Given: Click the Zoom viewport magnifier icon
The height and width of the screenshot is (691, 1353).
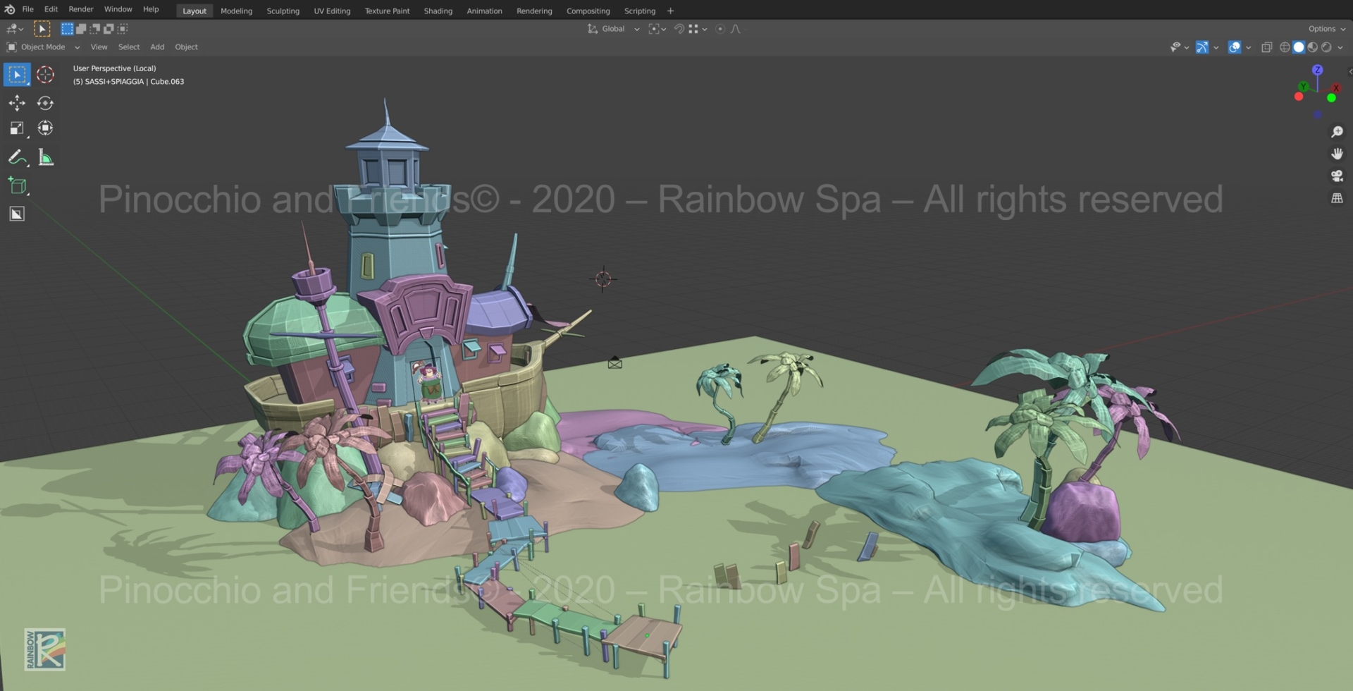Looking at the screenshot, I should (1337, 132).
